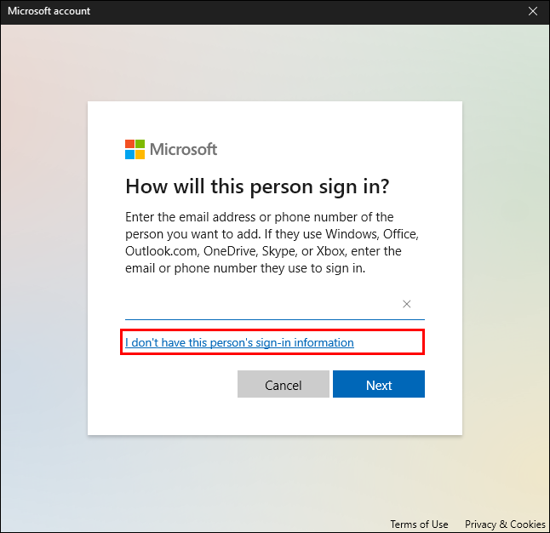Viewport: 550px width, 533px height.
Task: Click the green square of the Microsoft logo
Action: 140,144
